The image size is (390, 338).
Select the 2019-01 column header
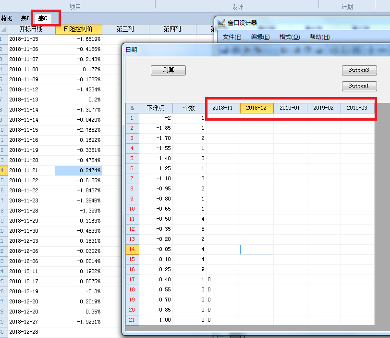(290, 108)
